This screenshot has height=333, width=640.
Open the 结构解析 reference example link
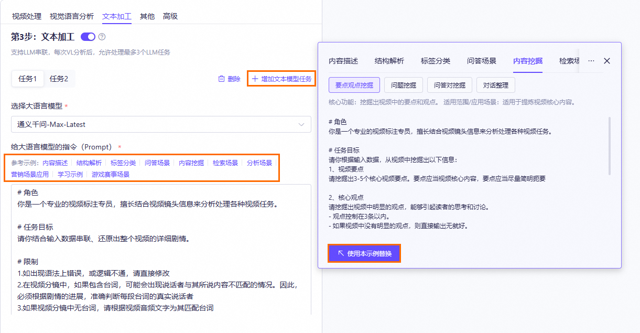[x=89, y=163]
